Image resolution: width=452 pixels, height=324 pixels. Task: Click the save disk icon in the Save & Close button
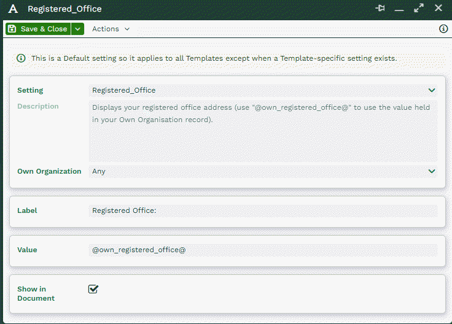point(12,29)
